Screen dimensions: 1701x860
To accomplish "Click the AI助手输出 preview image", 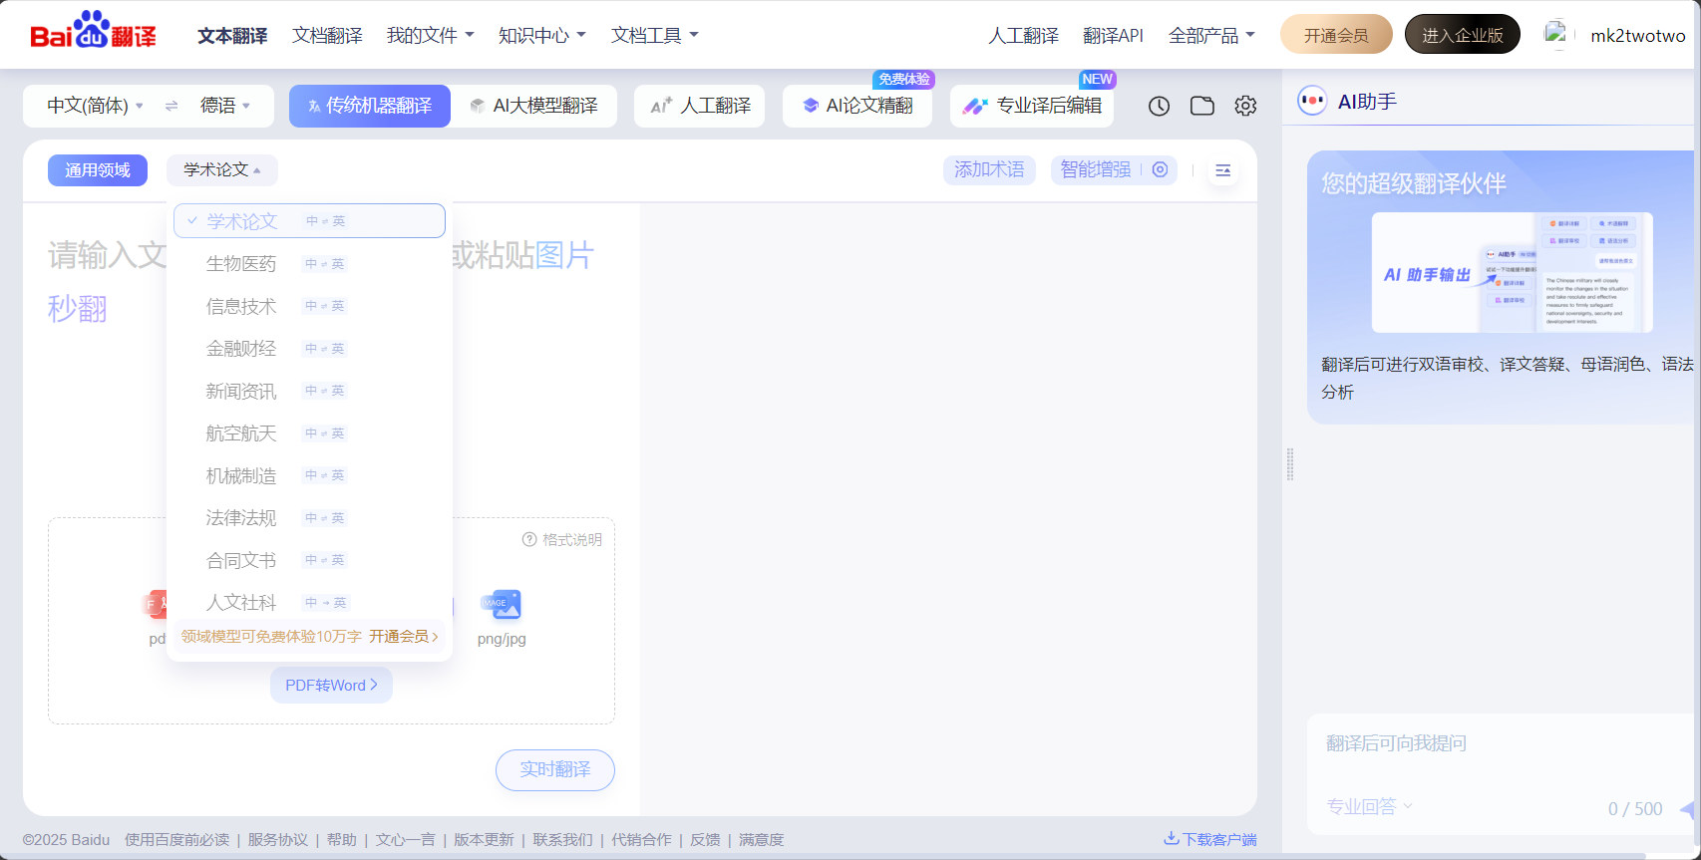I will [1512, 272].
